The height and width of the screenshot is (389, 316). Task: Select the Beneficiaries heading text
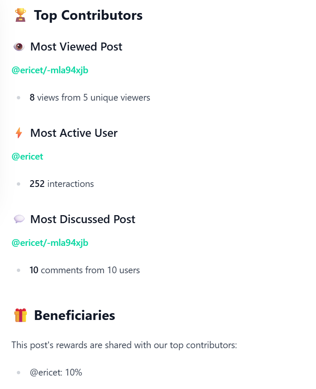pyautogui.click(x=74, y=315)
